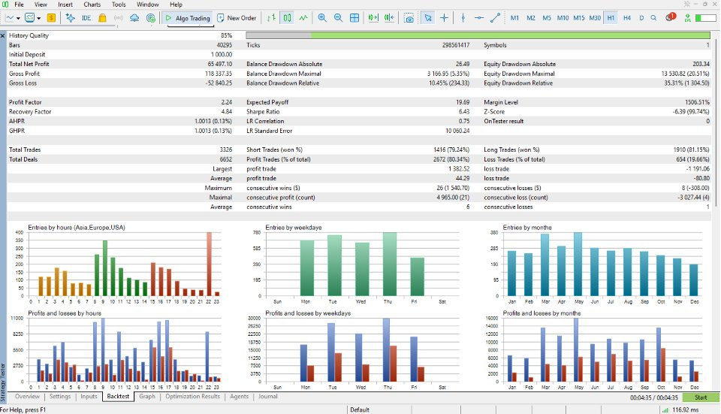This screenshot has height=414, width=721.
Task: Open the Charts menu
Action: coord(92,5)
